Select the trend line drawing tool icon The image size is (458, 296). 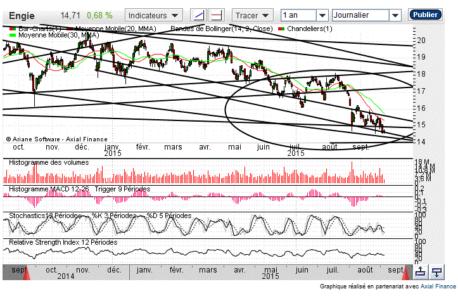tap(199, 15)
